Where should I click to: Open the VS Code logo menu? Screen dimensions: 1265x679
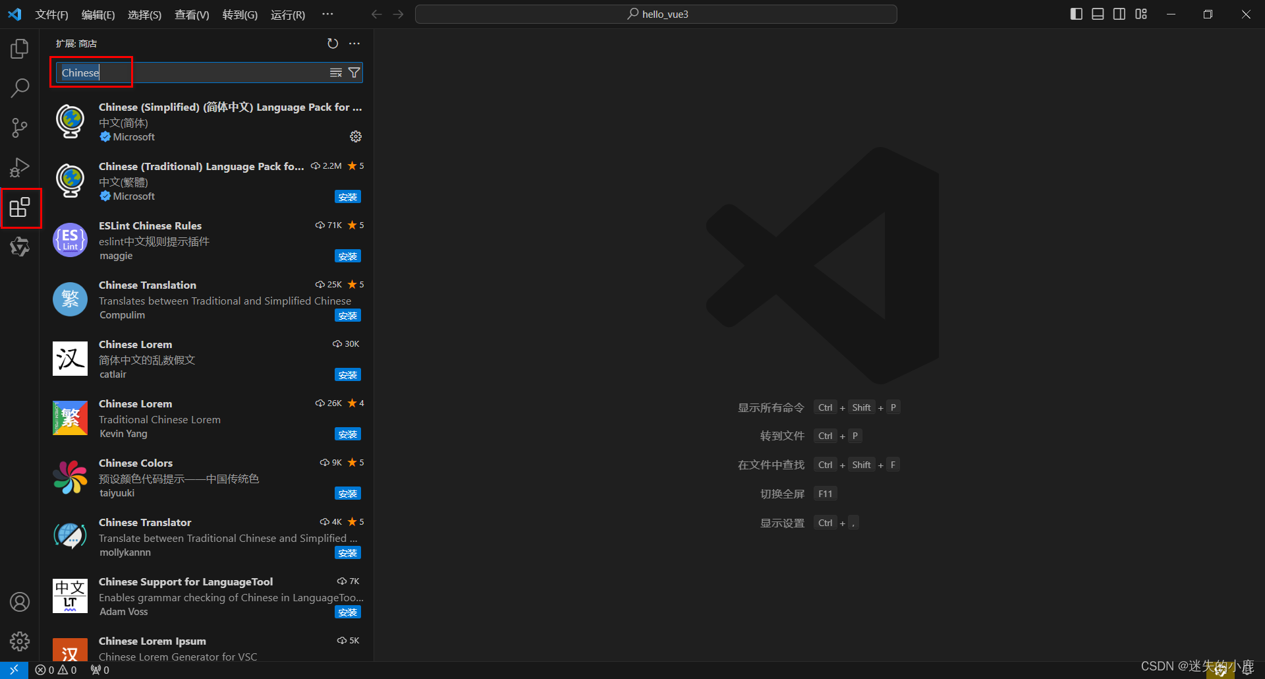pos(14,15)
